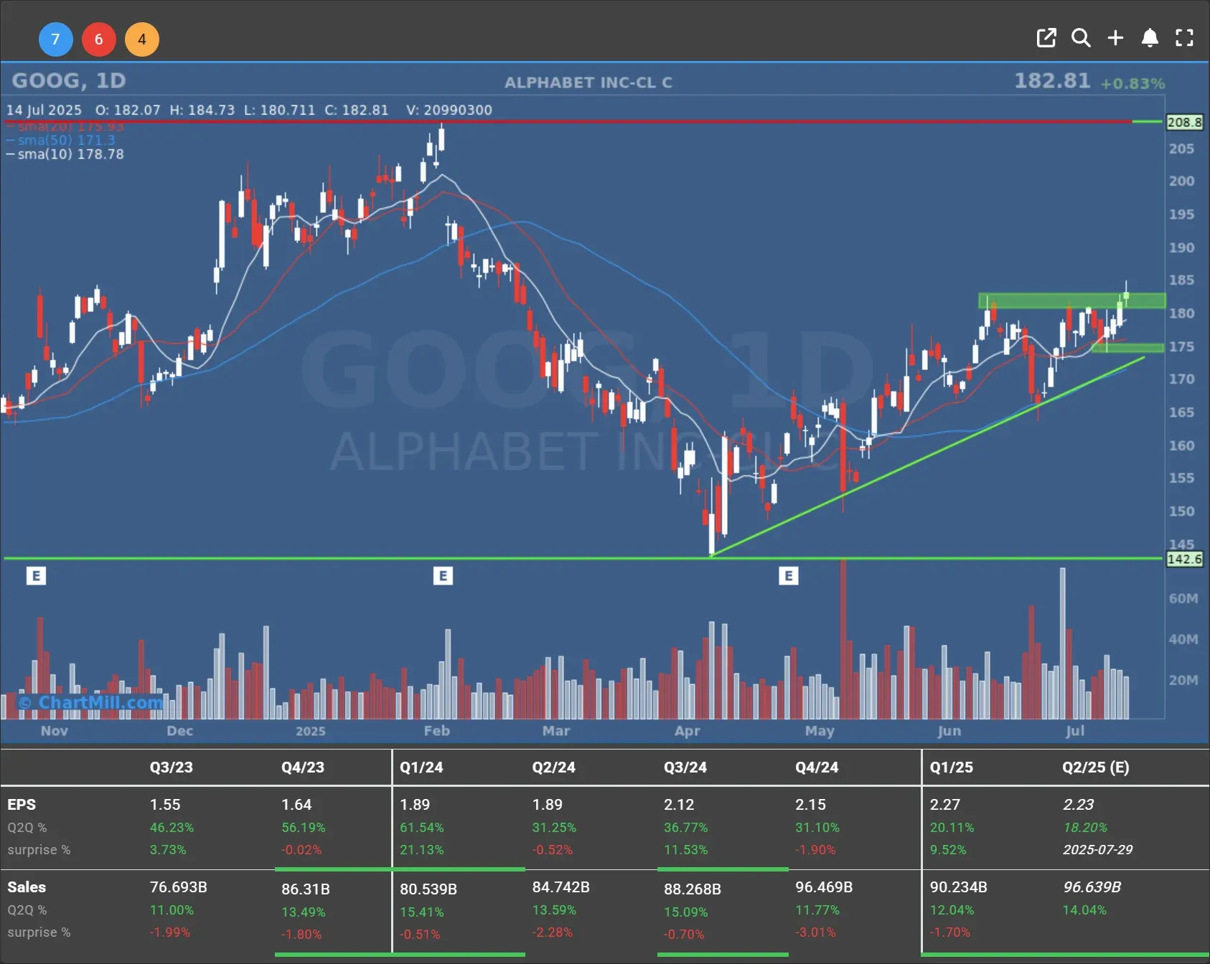This screenshot has height=964, width=1210.
Task: Click Sales growth 15.41%
Action: (x=421, y=912)
